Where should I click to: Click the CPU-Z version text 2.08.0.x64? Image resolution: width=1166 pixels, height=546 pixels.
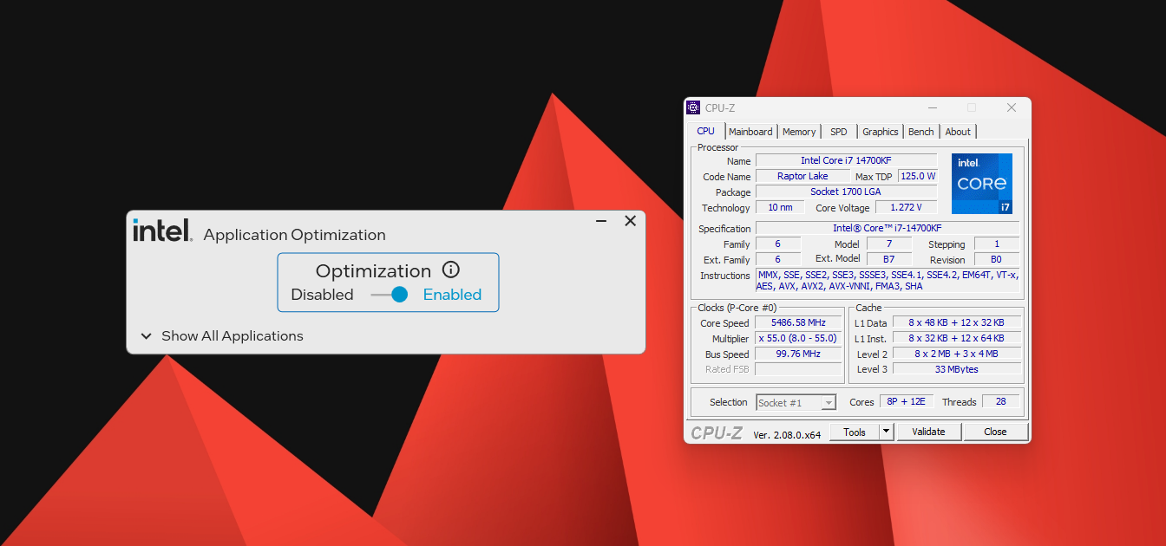pos(787,434)
